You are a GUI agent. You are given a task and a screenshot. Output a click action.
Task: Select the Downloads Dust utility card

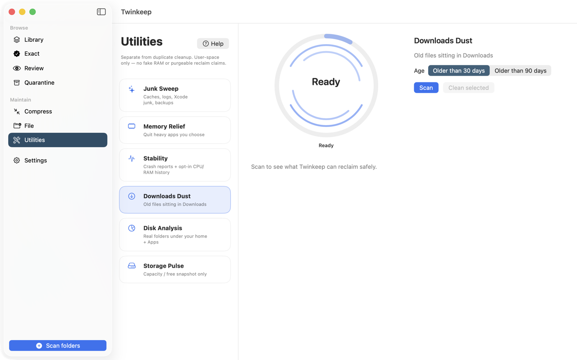pos(175,200)
